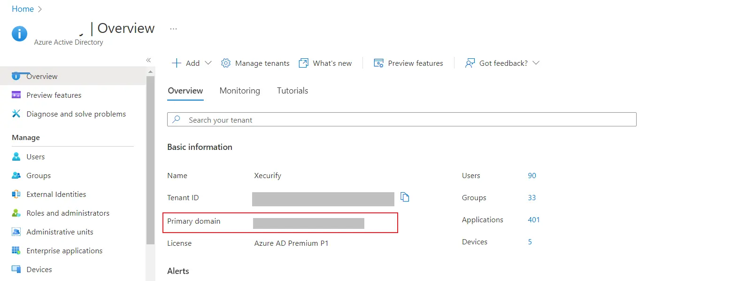Click the Preview features sidebar icon
The height and width of the screenshot is (281, 747).
pyautogui.click(x=16, y=95)
